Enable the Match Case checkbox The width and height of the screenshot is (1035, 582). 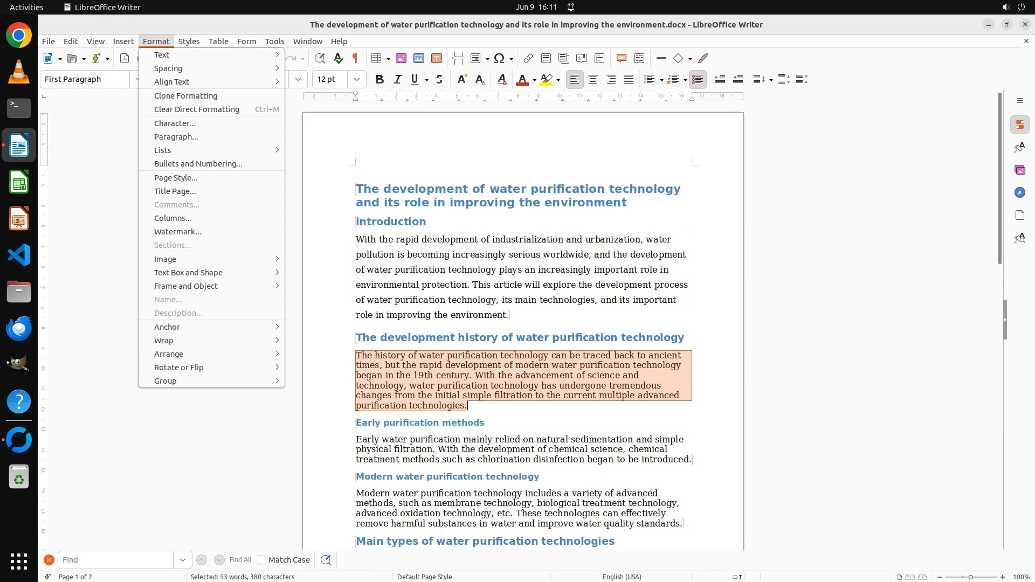pyautogui.click(x=262, y=560)
